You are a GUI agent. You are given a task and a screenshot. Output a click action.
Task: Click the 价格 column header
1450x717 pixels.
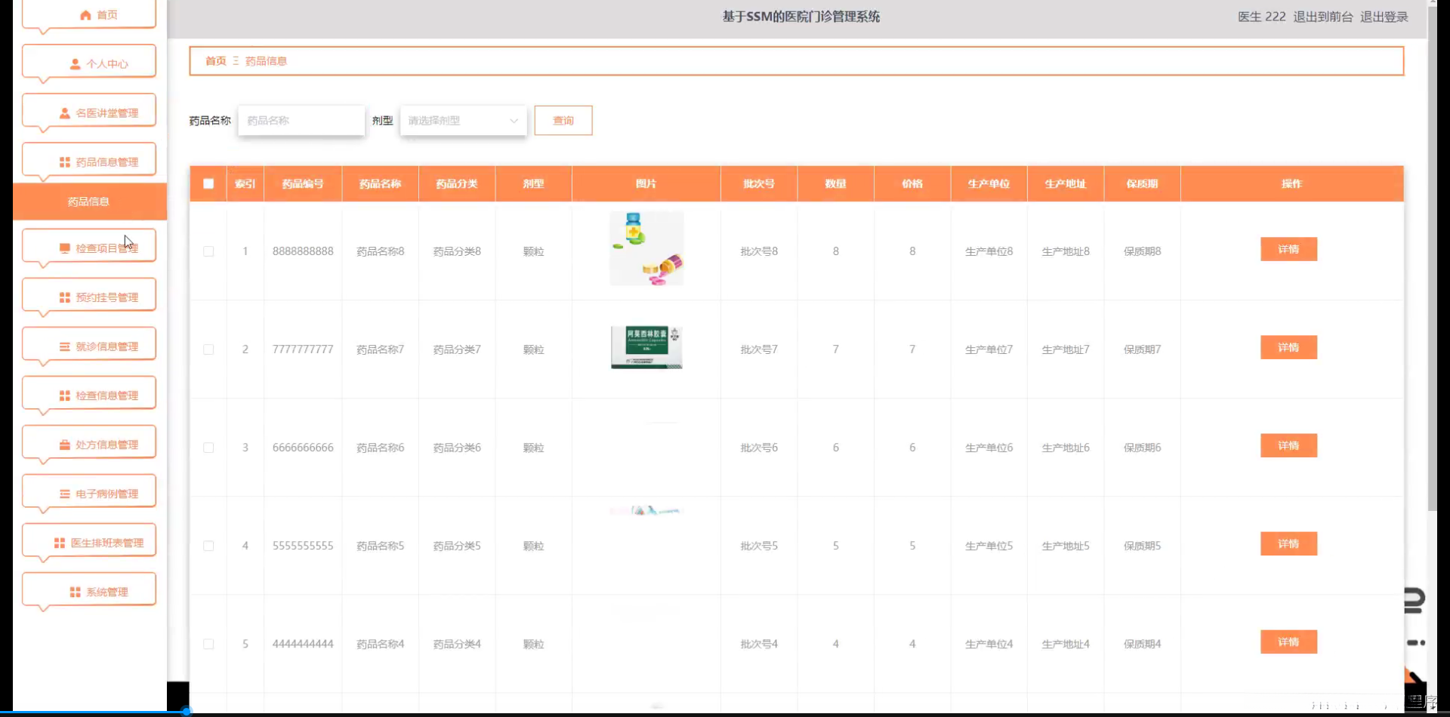(x=912, y=183)
